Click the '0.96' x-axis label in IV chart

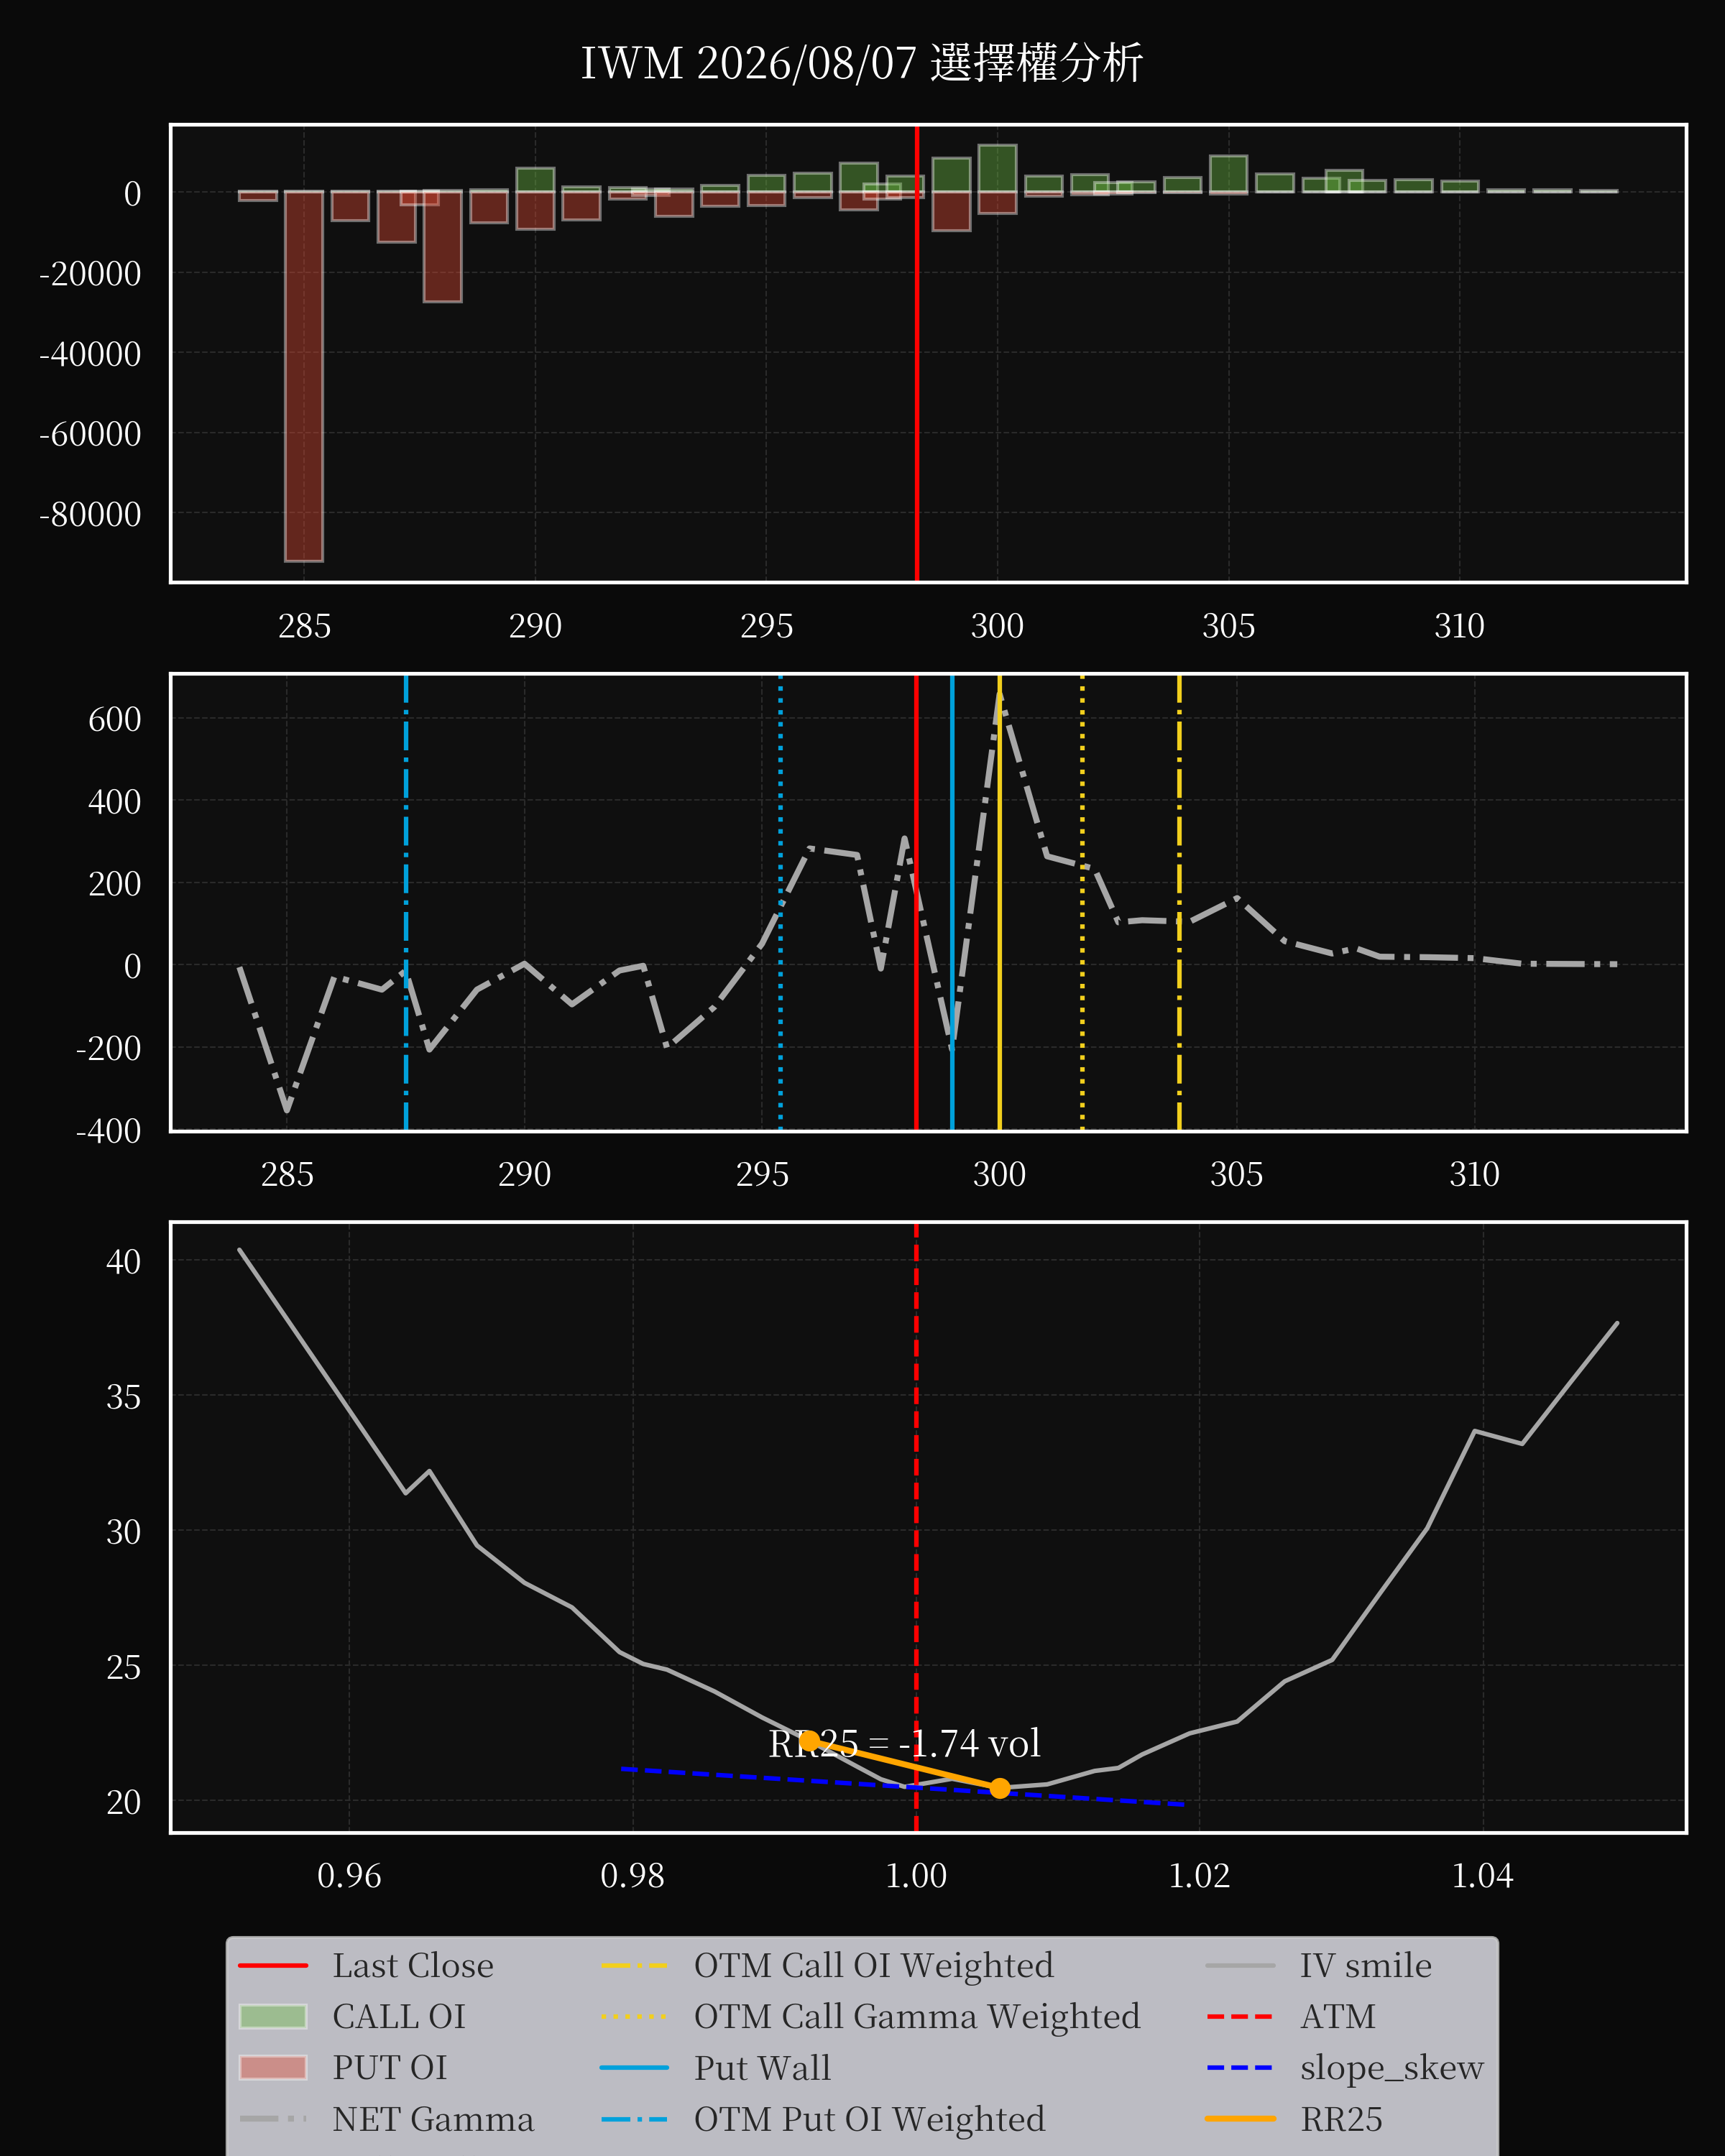point(349,1875)
